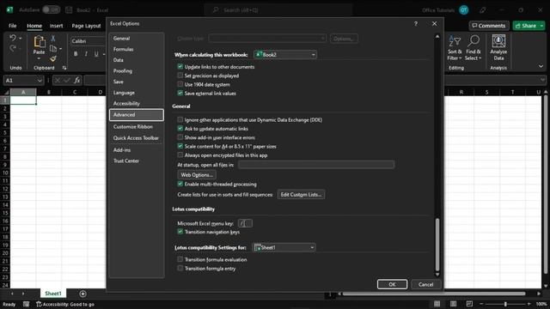This screenshot has height=309, width=550.
Task: Open the Paste options dropdown arrow
Action: click(x=39, y=58)
